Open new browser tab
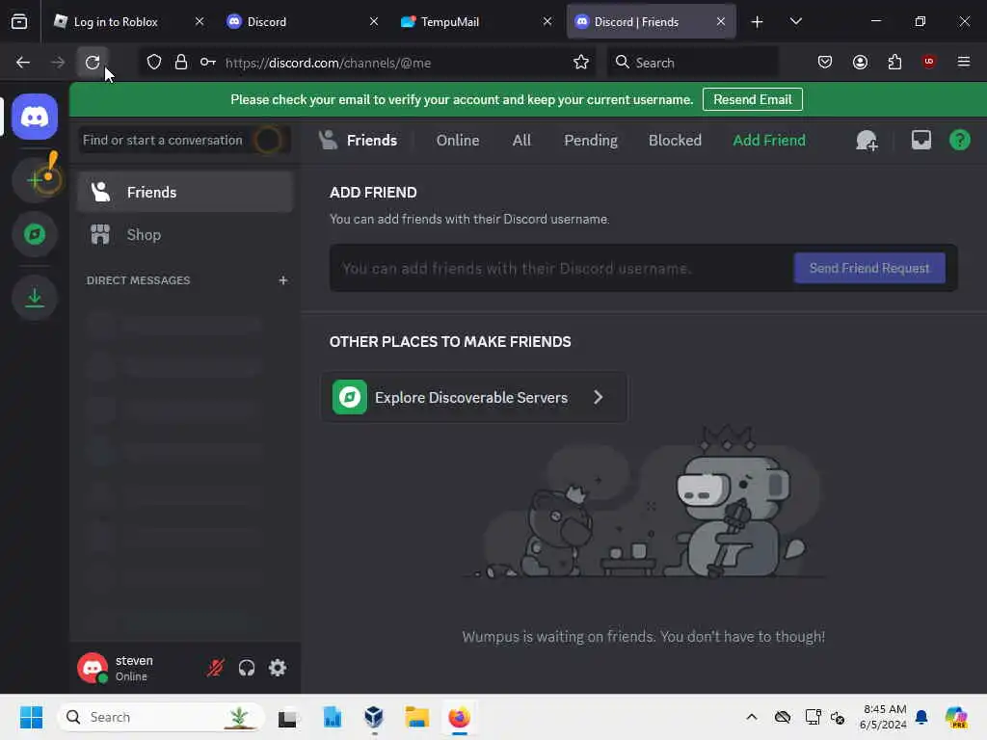Image resolution: width=987 pixels, height=740 pixels. point(758,22)
